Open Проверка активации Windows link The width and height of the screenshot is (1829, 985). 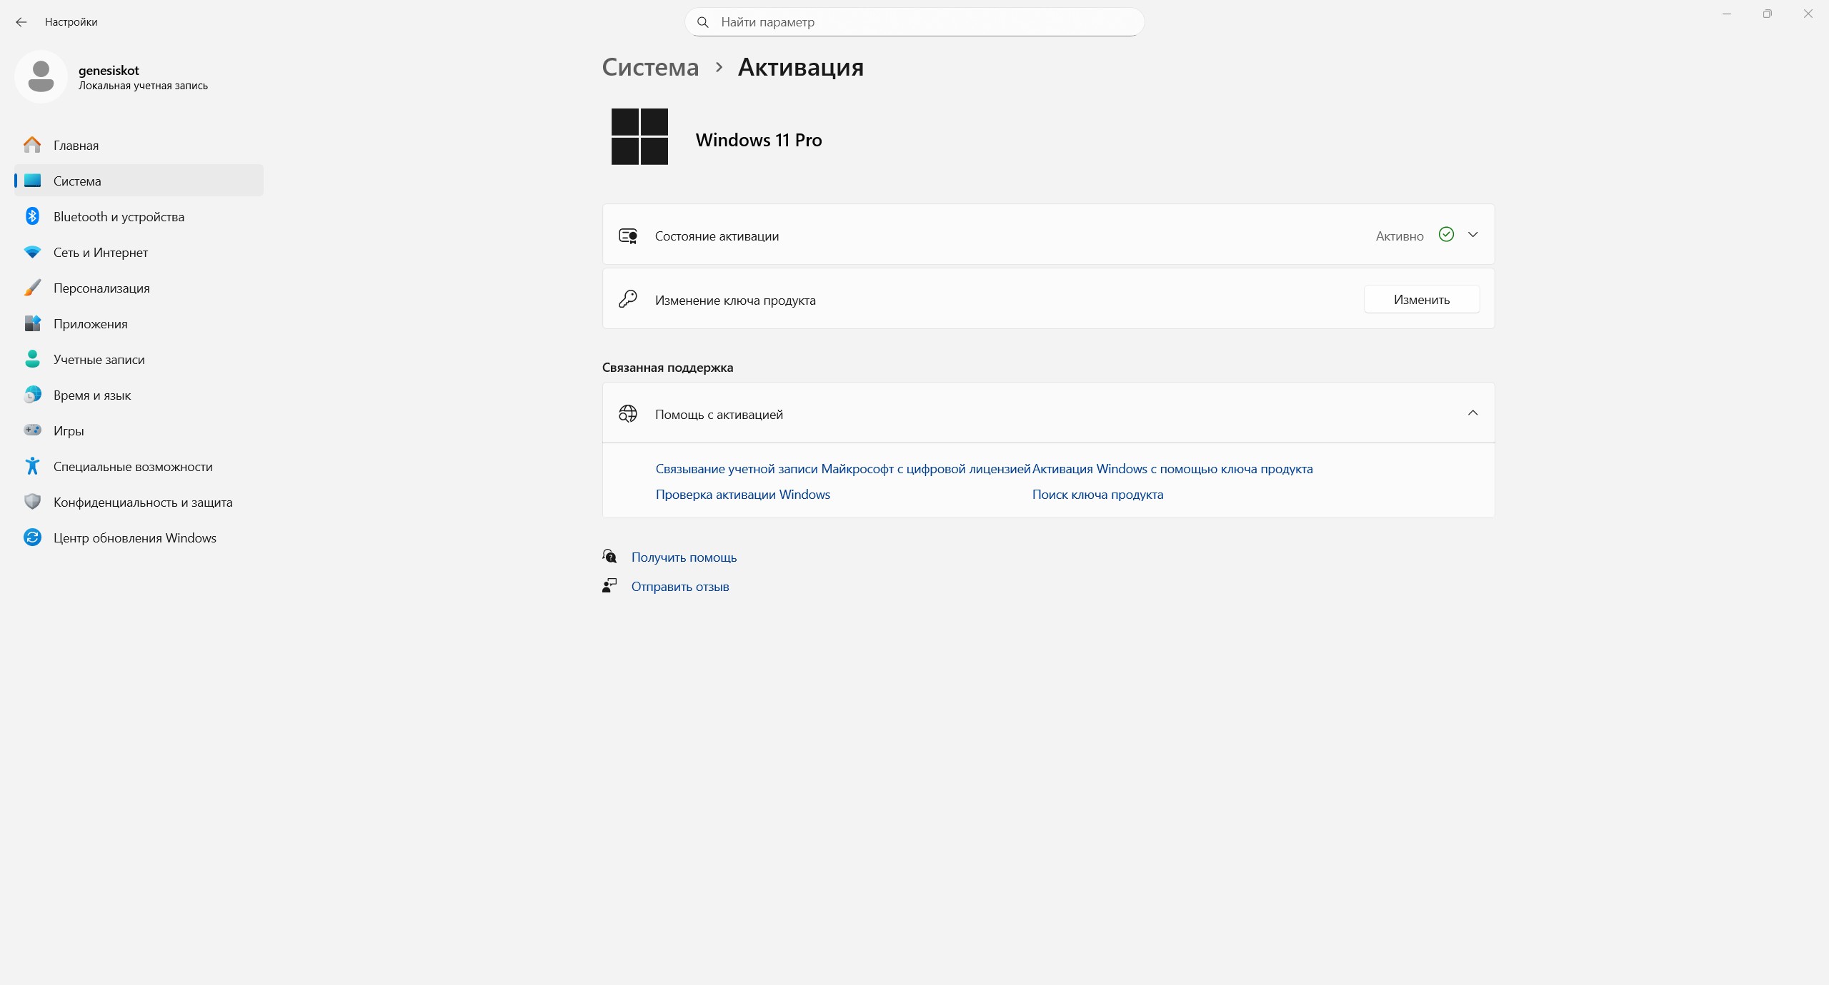(742, 495)
